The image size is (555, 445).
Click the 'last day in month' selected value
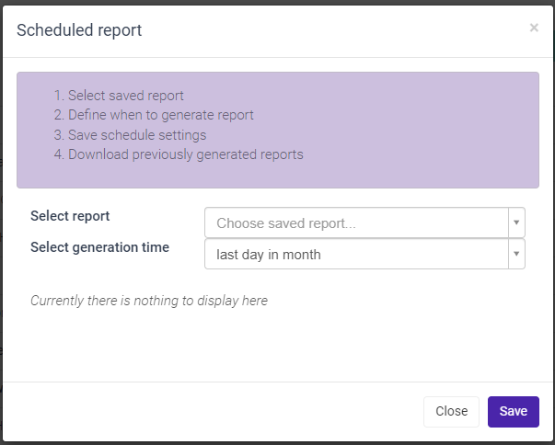269,255
